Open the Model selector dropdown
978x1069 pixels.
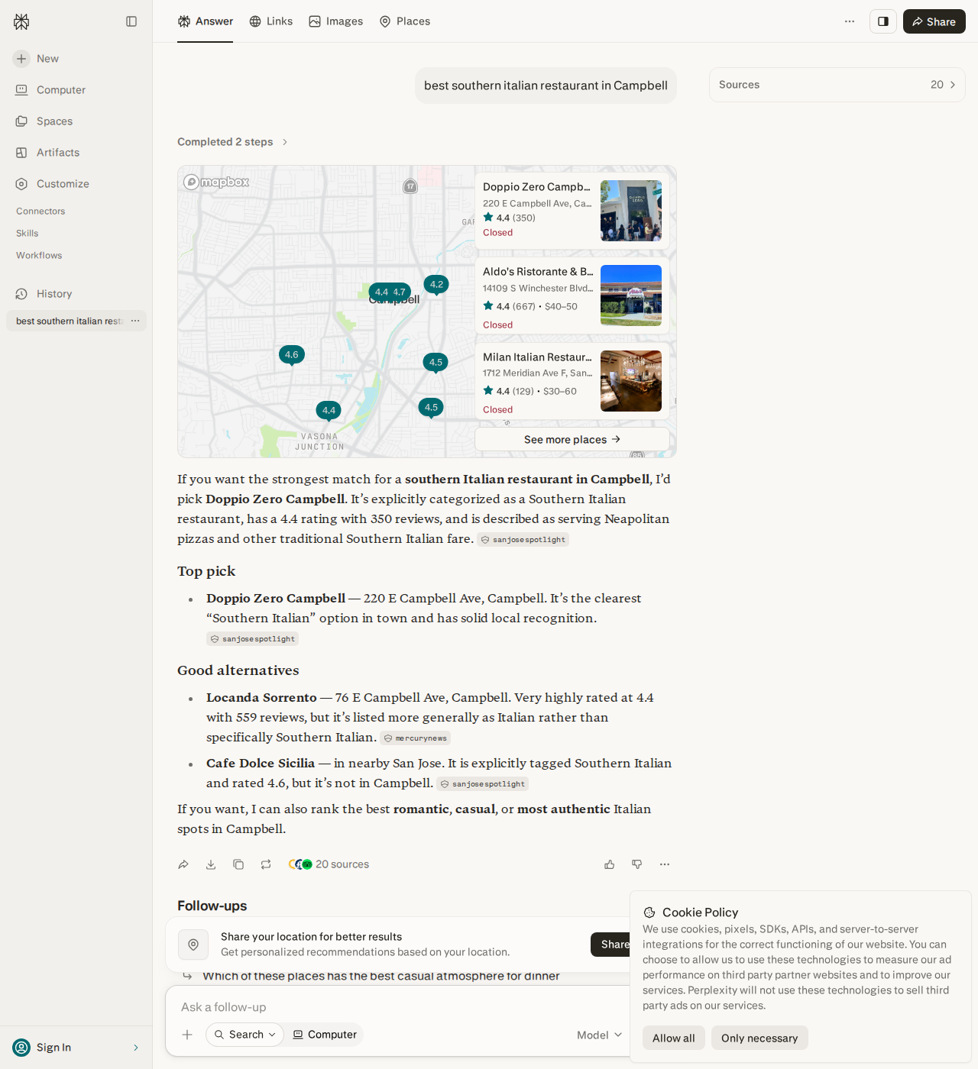pyautogui.click(x=600, y=1035)
